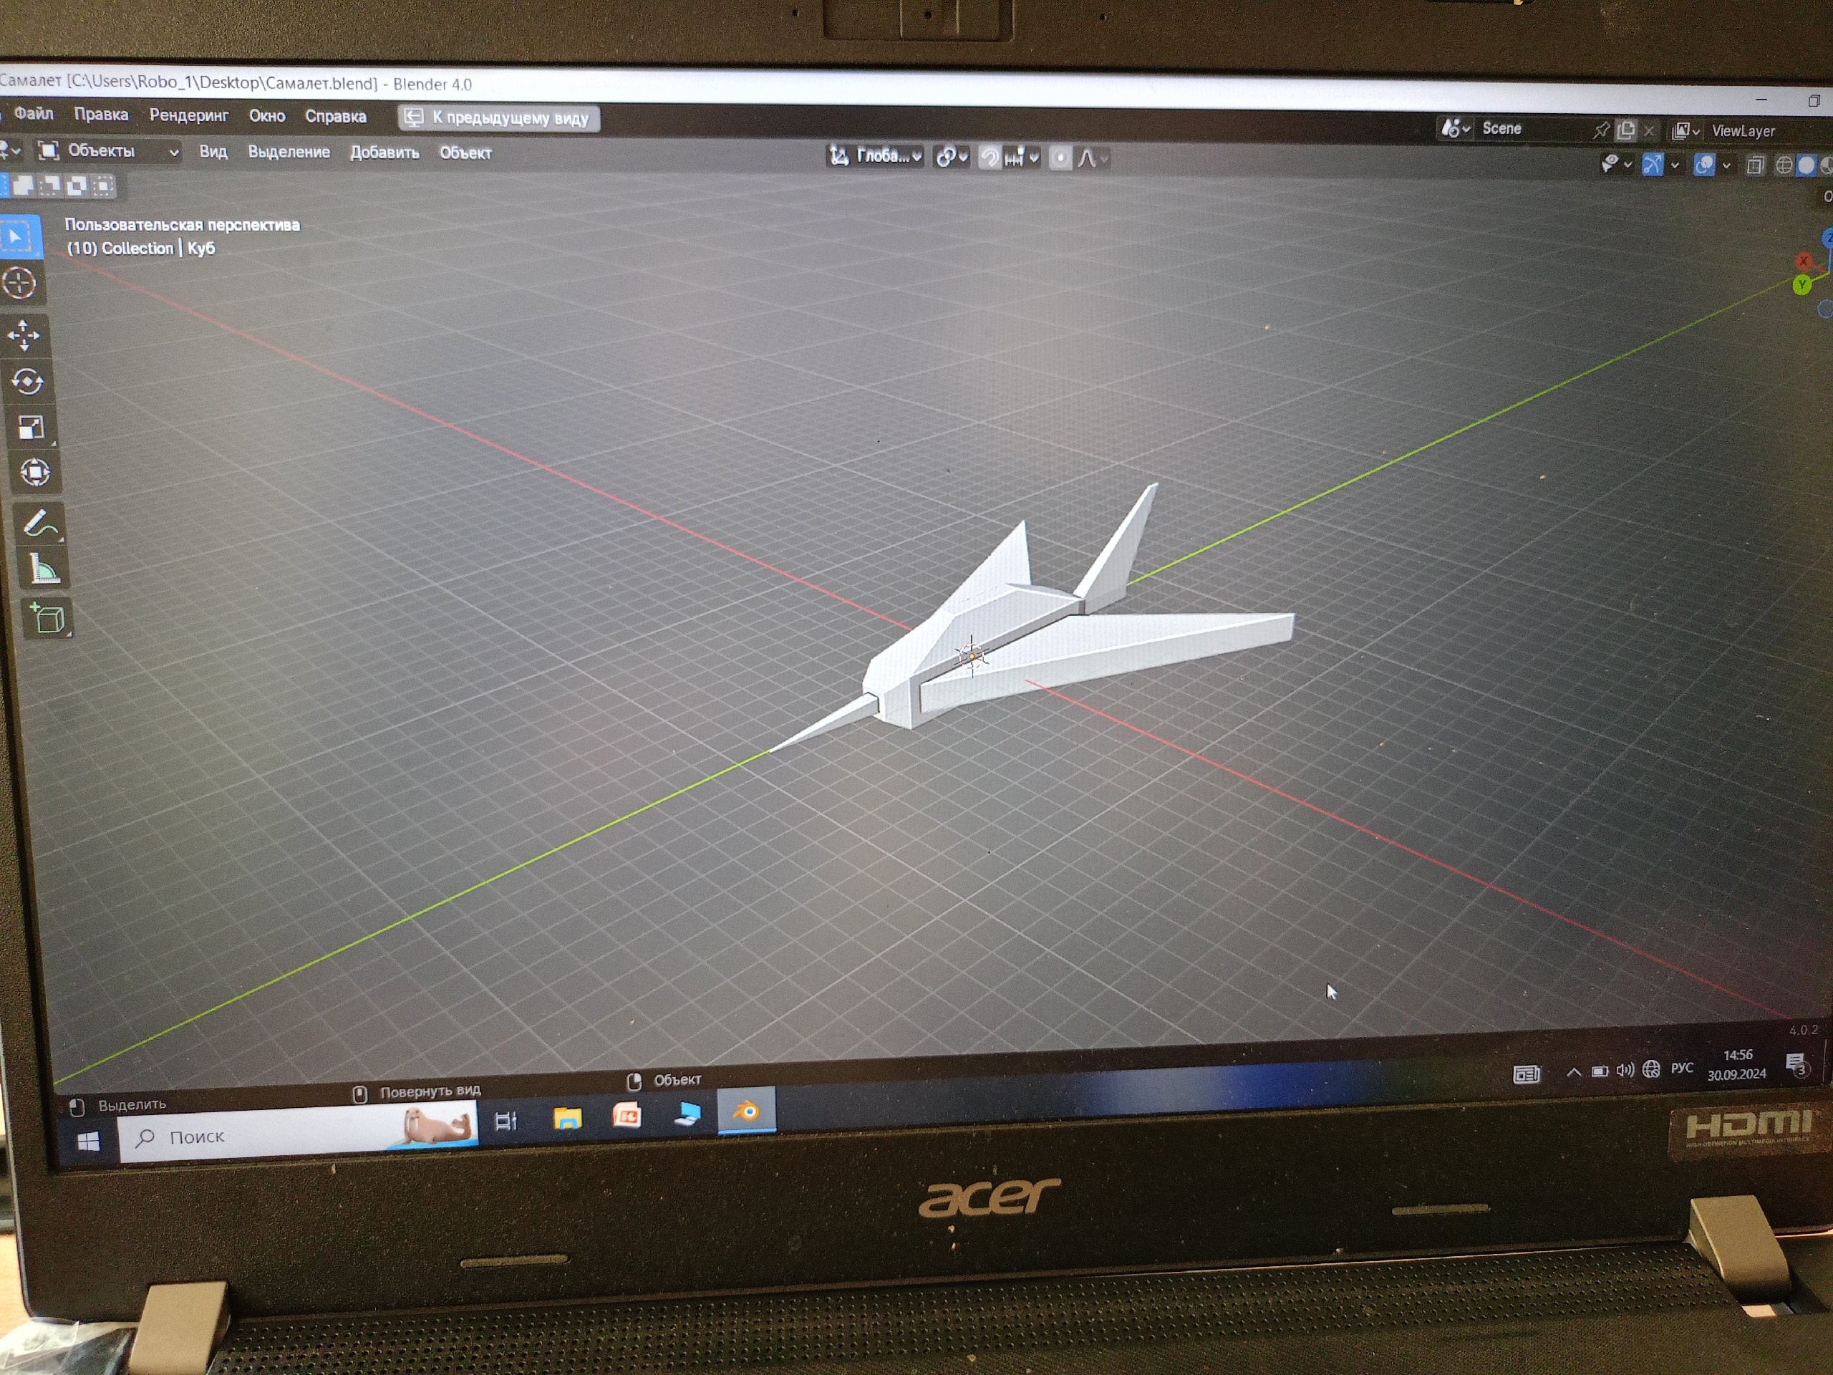Open the Справка menu
The image size is (1833, 1375).
point(336,116)
